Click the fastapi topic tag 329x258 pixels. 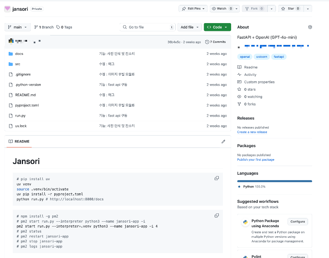click(279, 57)
